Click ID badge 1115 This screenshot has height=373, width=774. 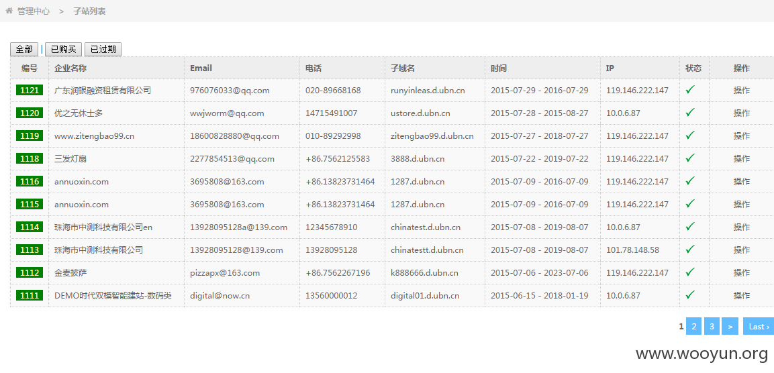[29, 204]
